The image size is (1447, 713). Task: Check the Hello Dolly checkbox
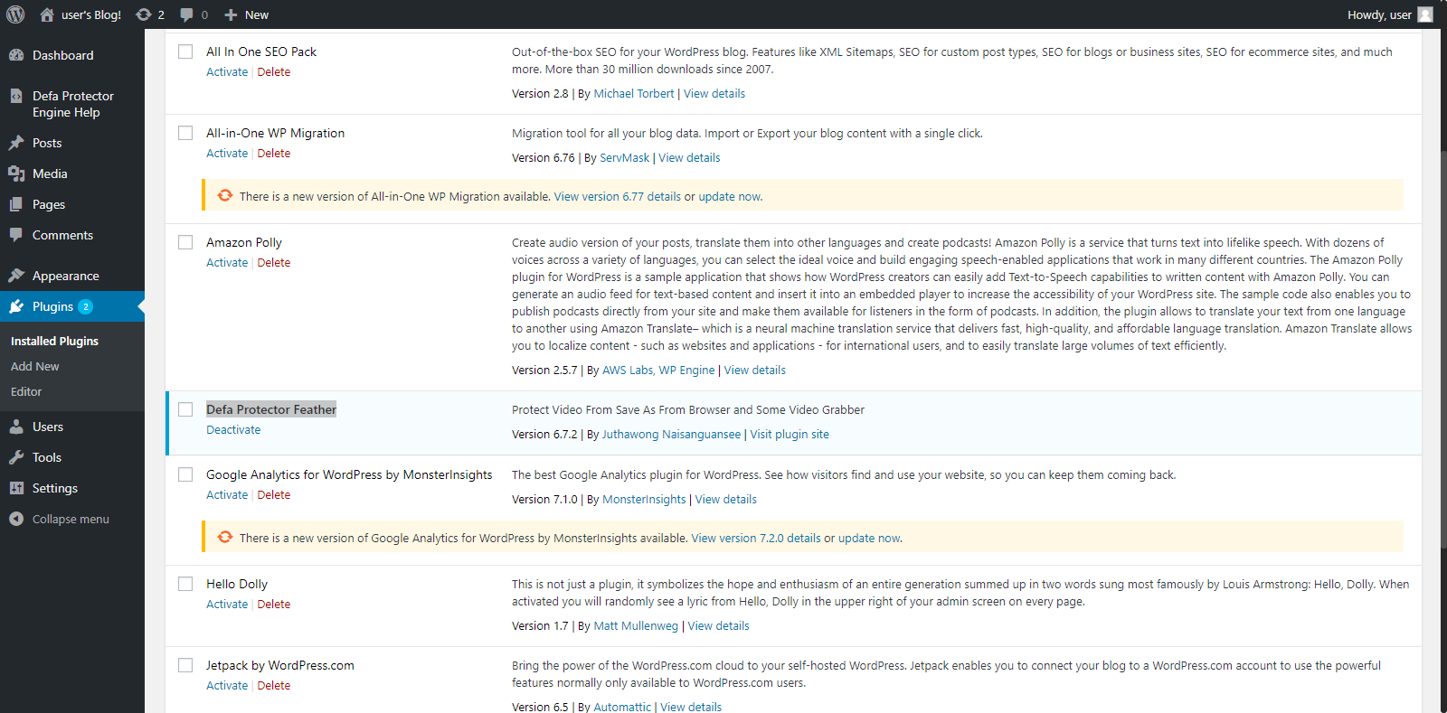pos(185,584)
